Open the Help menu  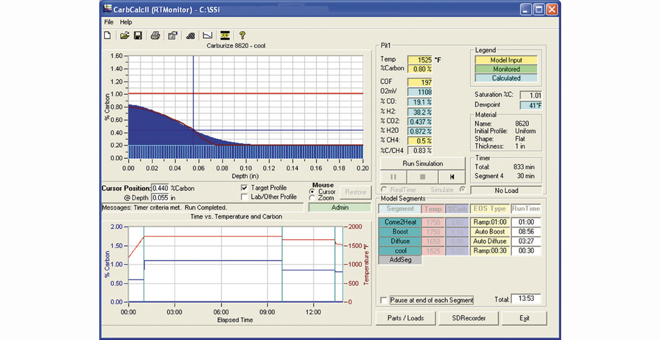pos(126,22)
